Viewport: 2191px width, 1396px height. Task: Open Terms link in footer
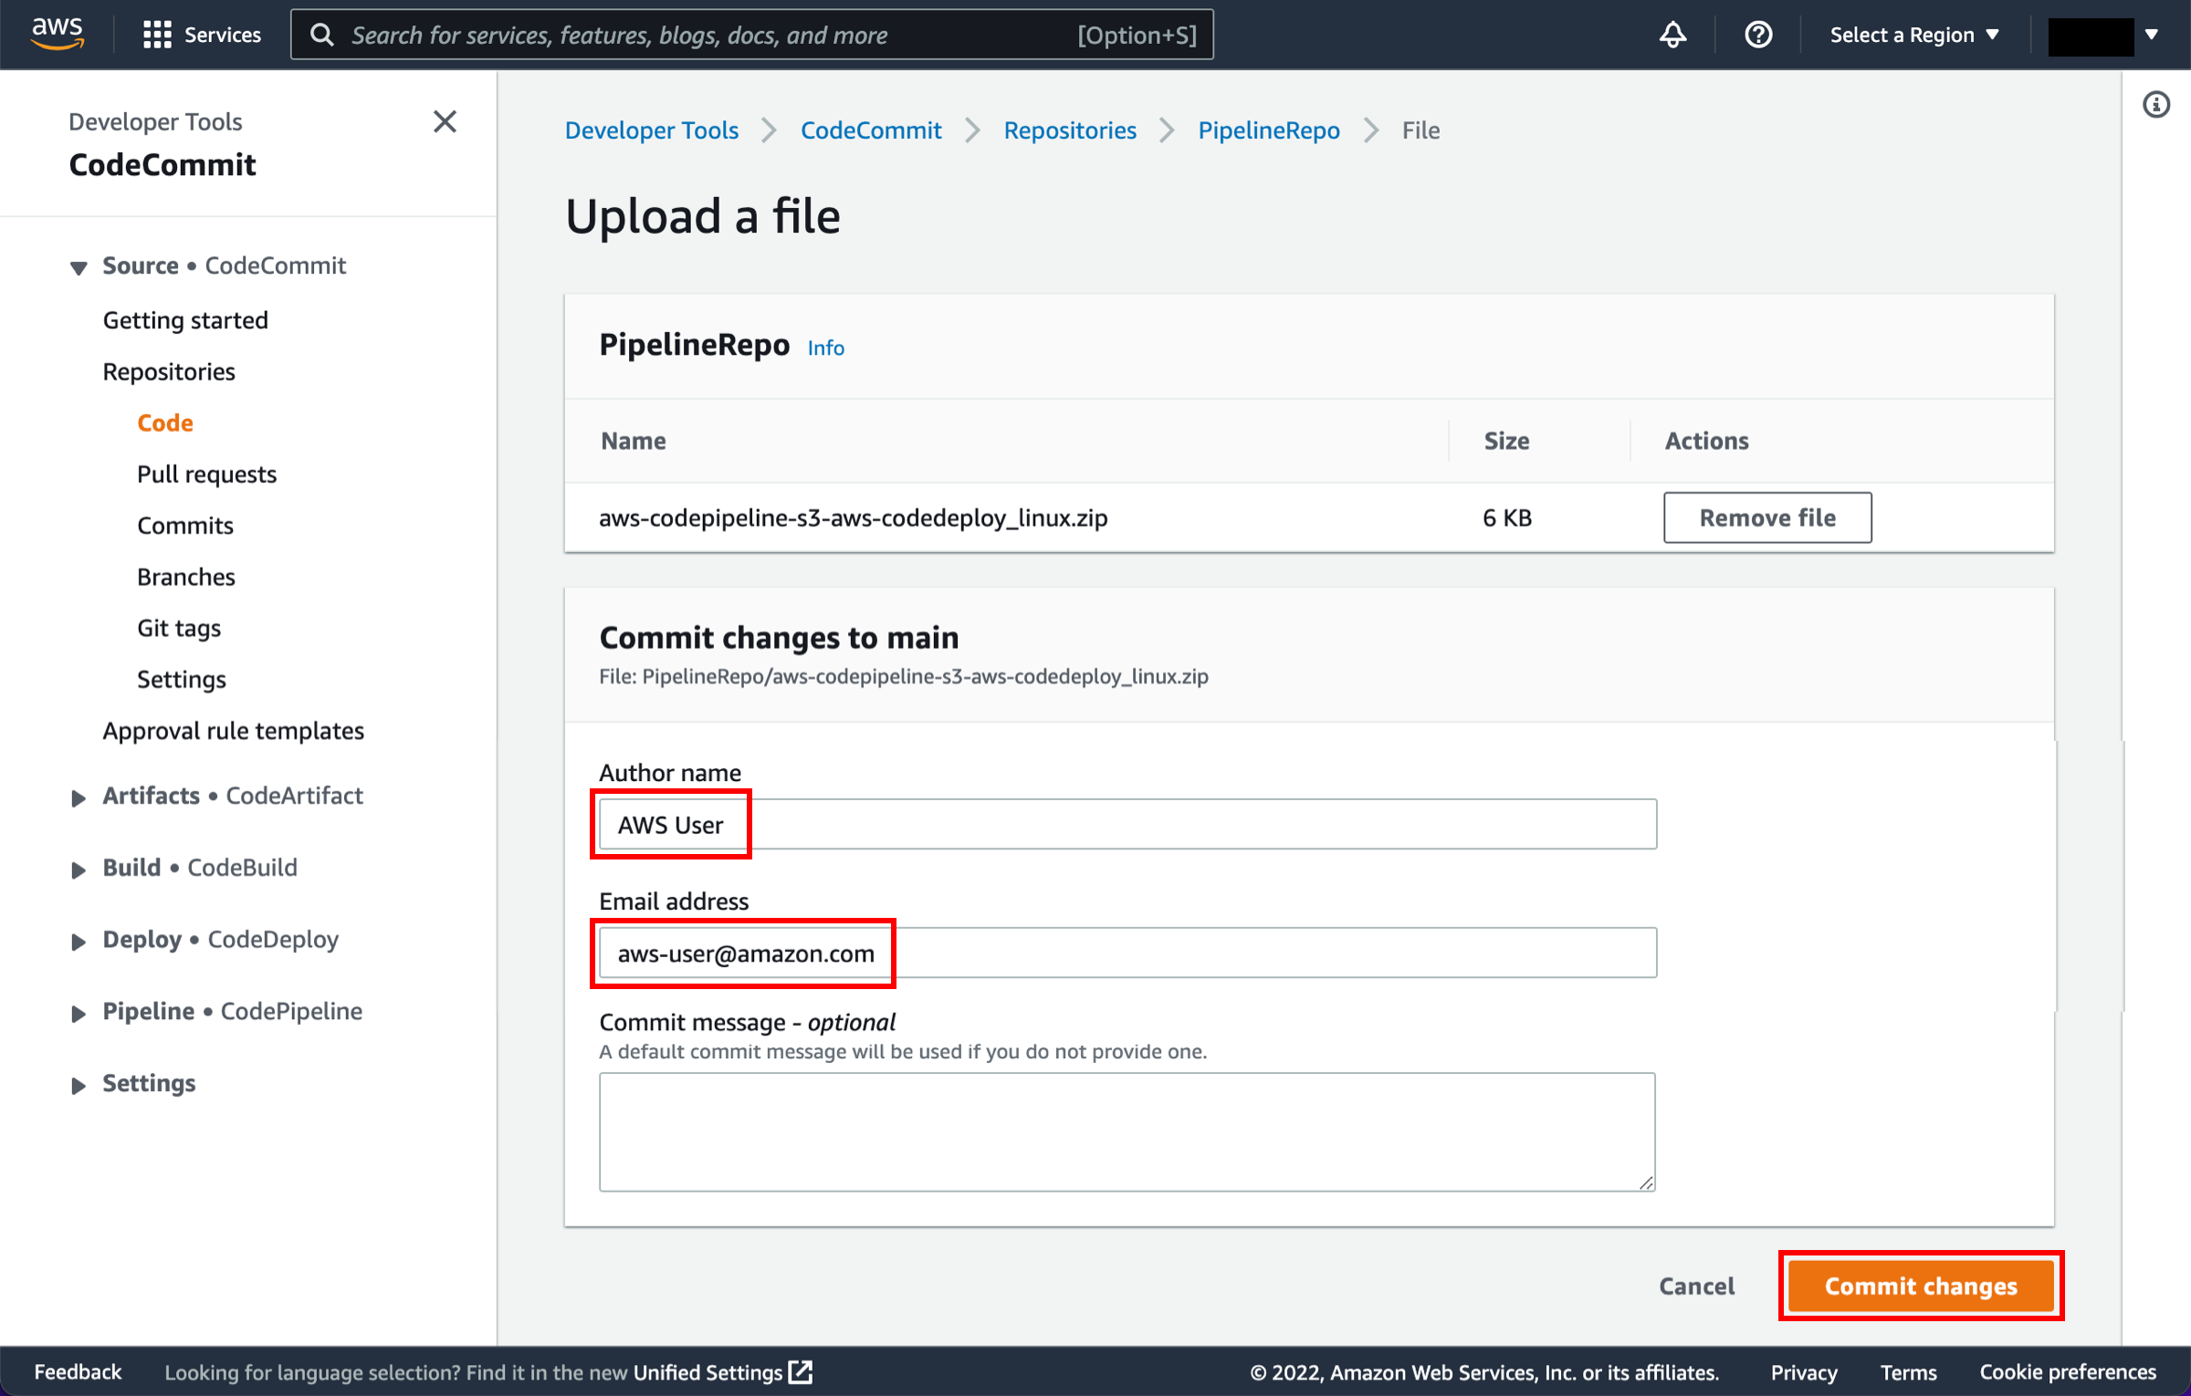pos(1908,1371)
